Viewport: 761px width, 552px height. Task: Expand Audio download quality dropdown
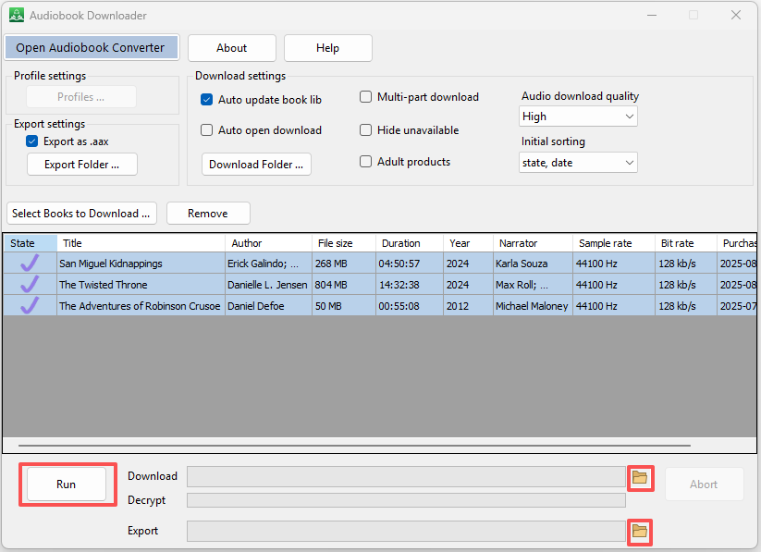(578, 117)
